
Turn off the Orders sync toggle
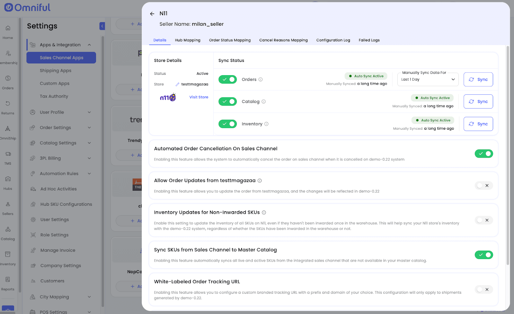click(227, 80)
